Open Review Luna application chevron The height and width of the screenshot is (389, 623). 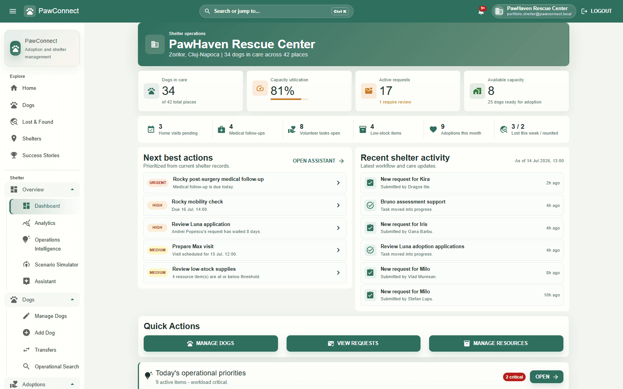(338, 228)
